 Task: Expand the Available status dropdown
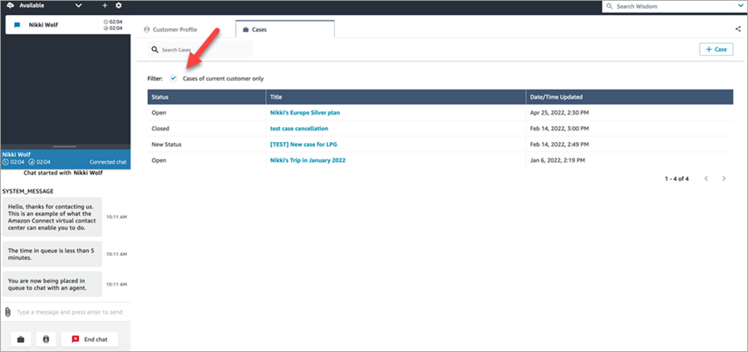tap(78, 6)
